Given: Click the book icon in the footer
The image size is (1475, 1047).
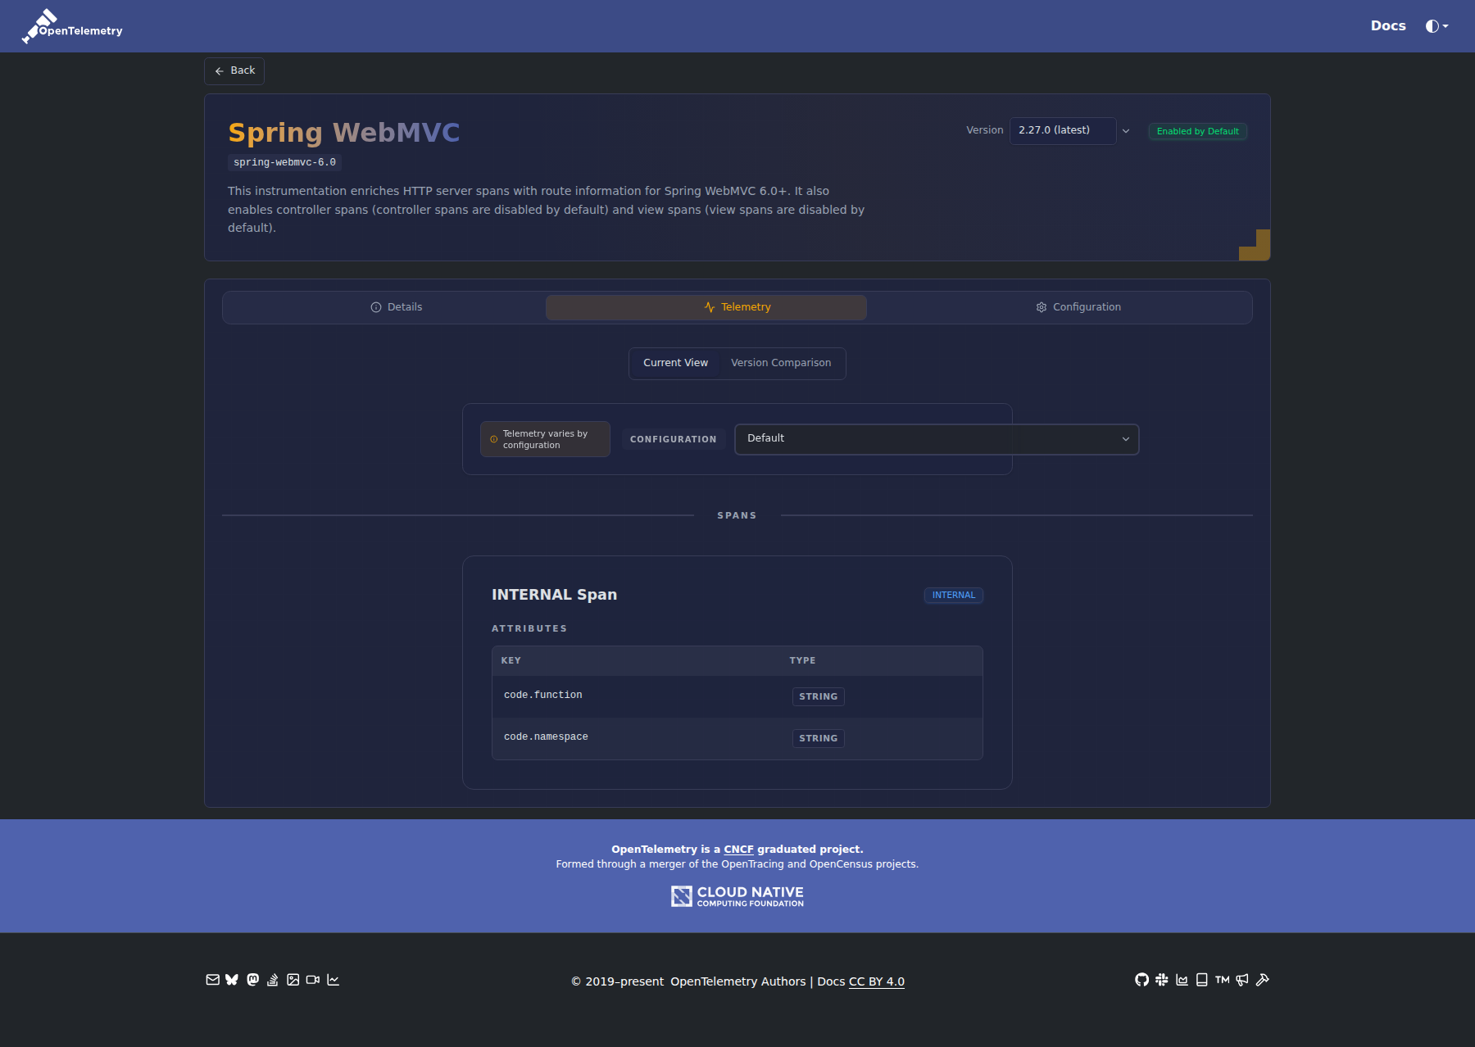Looking at the screenshot, I should click(1202, 980).
